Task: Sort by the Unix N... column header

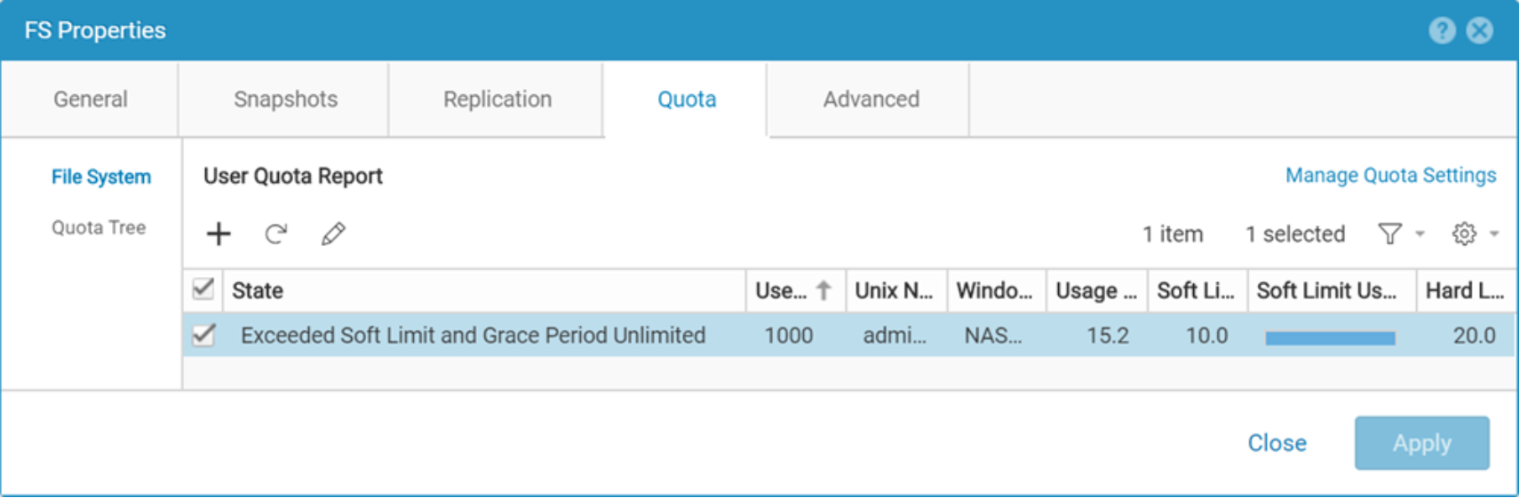Action: [895, 290]
